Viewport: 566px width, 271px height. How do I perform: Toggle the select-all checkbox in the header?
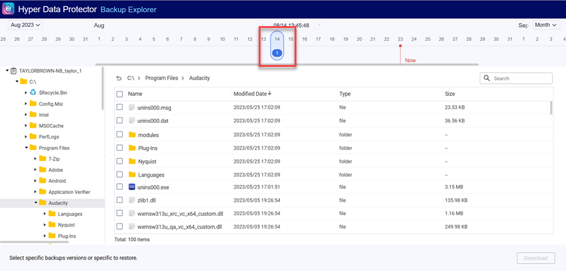119,94
